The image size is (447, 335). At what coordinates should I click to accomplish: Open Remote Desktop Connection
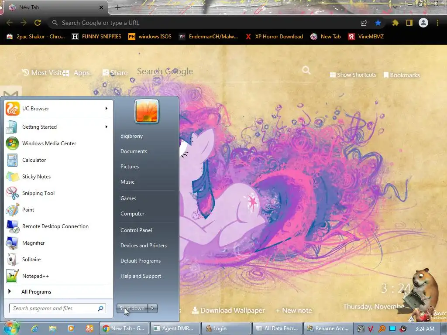[x=58, y=226]
